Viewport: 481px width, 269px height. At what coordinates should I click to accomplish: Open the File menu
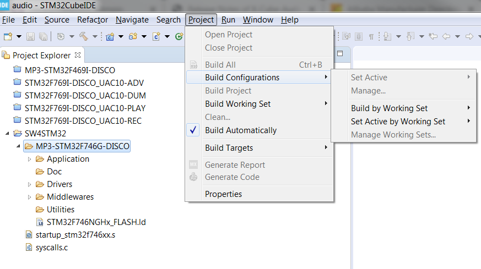[x=8, y=20]
